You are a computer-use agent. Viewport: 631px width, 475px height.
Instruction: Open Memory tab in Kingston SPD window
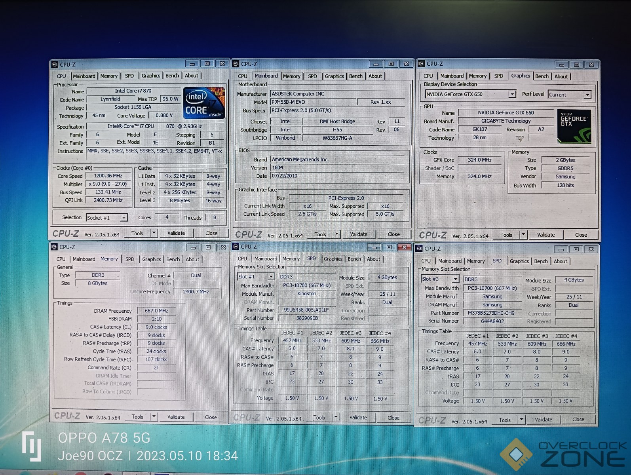(291, 259)
